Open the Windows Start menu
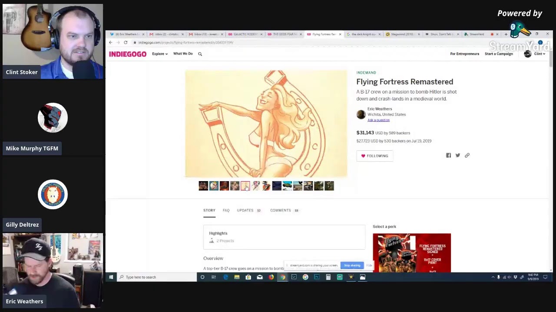Viewport: 556px width, 312px height. coord(111,277)
